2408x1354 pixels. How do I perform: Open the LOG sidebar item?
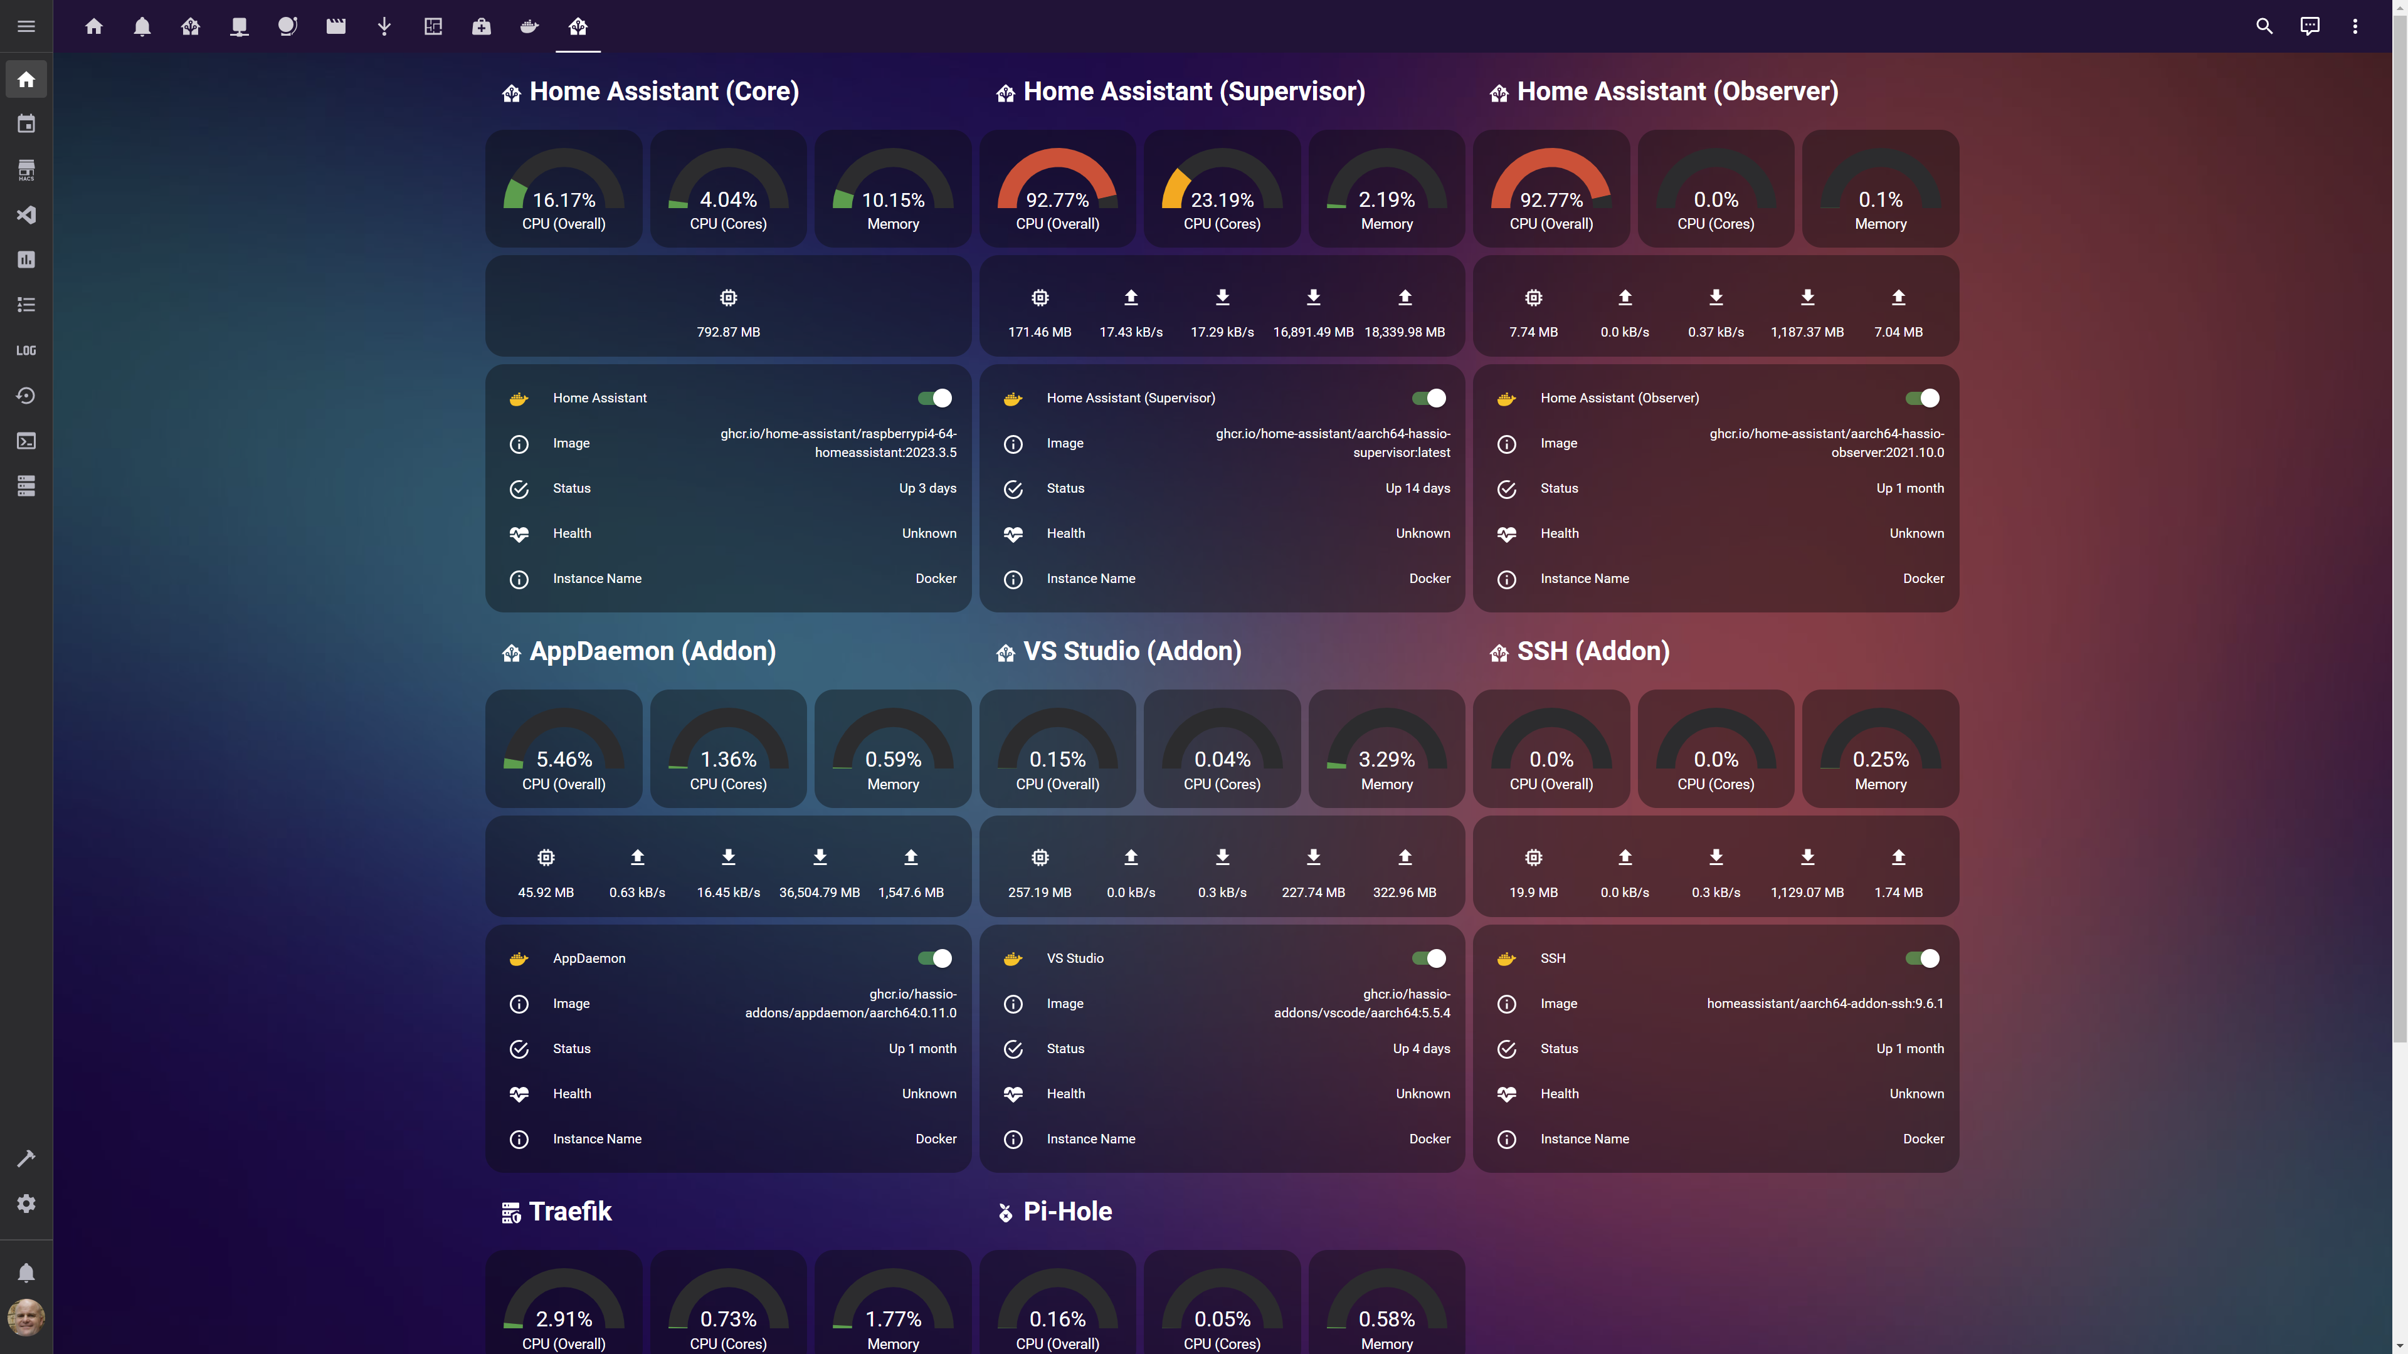pyautogui.click(x=26, y=350)
